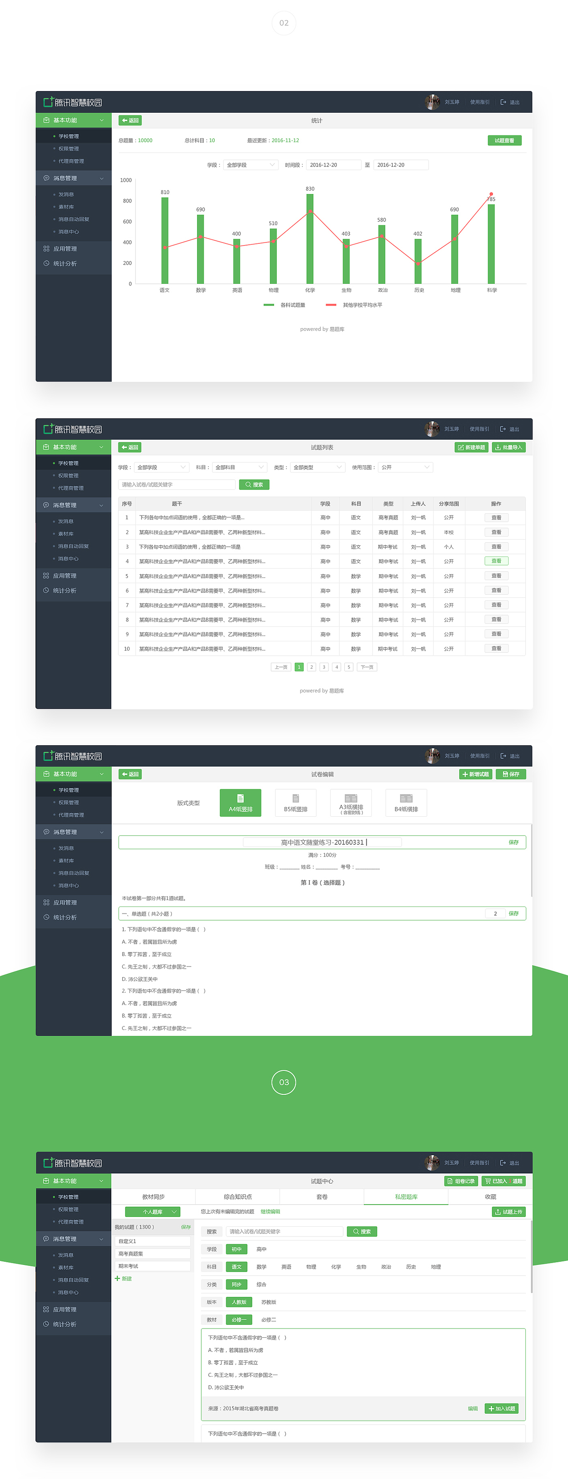
Task: Switch to the 套卷 tab
Action: coord(322,1197)
